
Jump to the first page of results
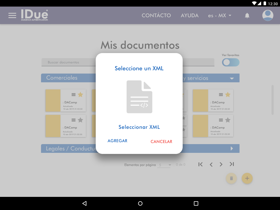pos(200,164)
